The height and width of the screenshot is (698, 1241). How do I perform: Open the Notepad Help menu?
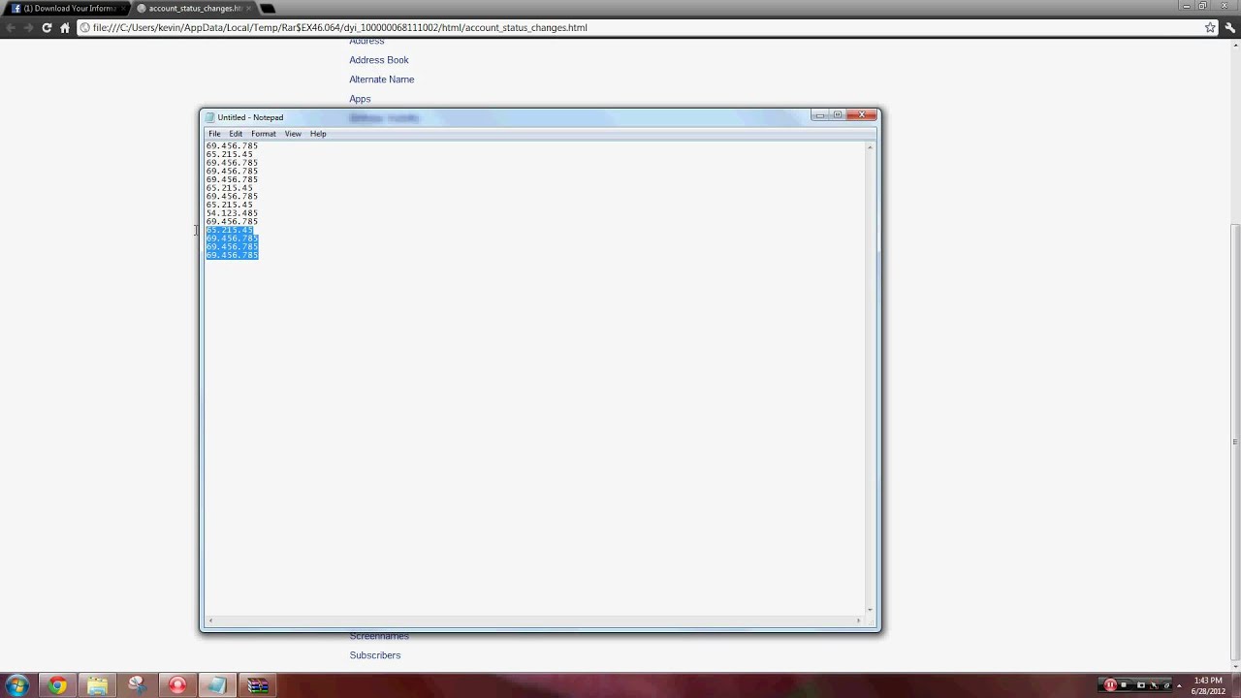(318, 134)
